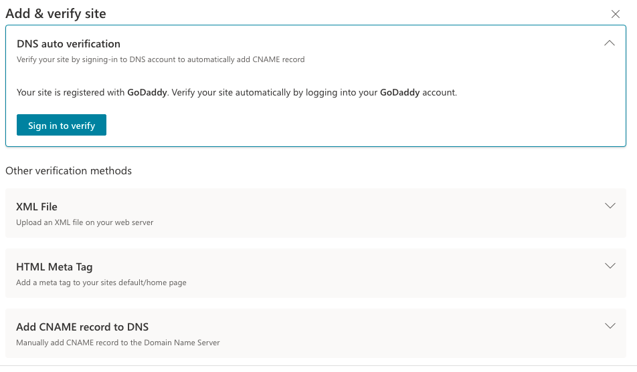637x372 pixels.
Task: Click 'Your site is registered with' text
Action: click(x=71, y=92)
